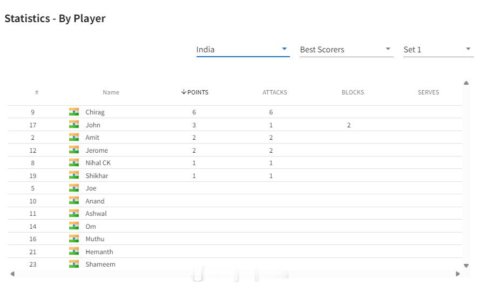This screenshot has width=480, height=286.
Task: Click the scroll left arrow at table bottom
Action: [x=12, y=274]
